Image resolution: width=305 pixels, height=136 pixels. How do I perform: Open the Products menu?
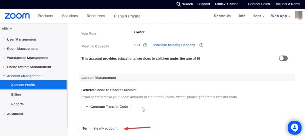click(x=45, y=16)
